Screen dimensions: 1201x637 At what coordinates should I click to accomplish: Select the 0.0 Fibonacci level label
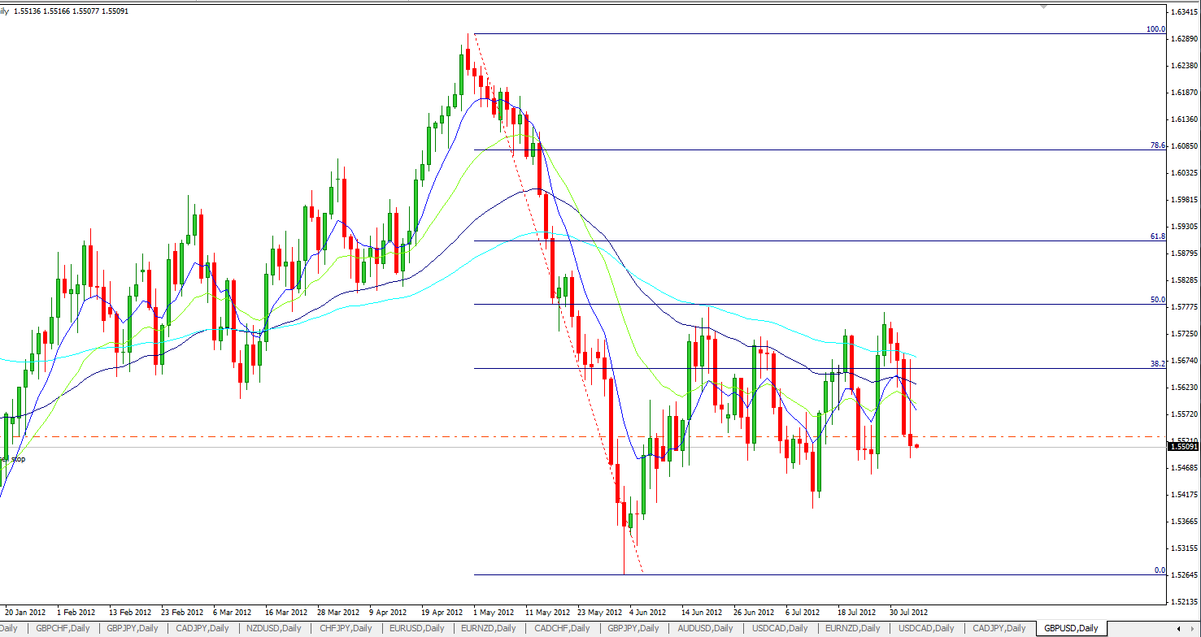[x=1160, y=570]
